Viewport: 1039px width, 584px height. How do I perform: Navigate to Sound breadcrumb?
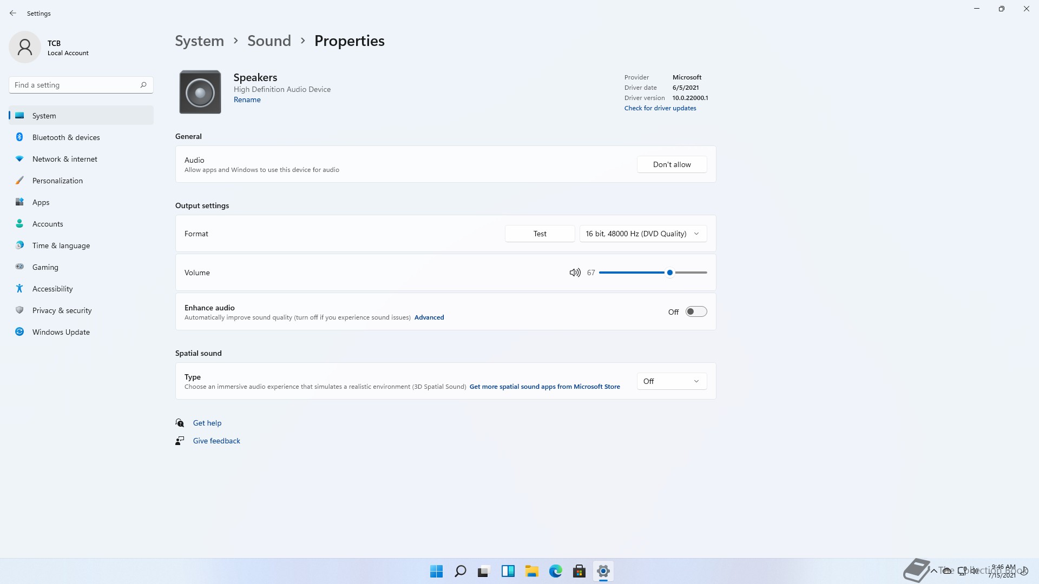[269, 41]
